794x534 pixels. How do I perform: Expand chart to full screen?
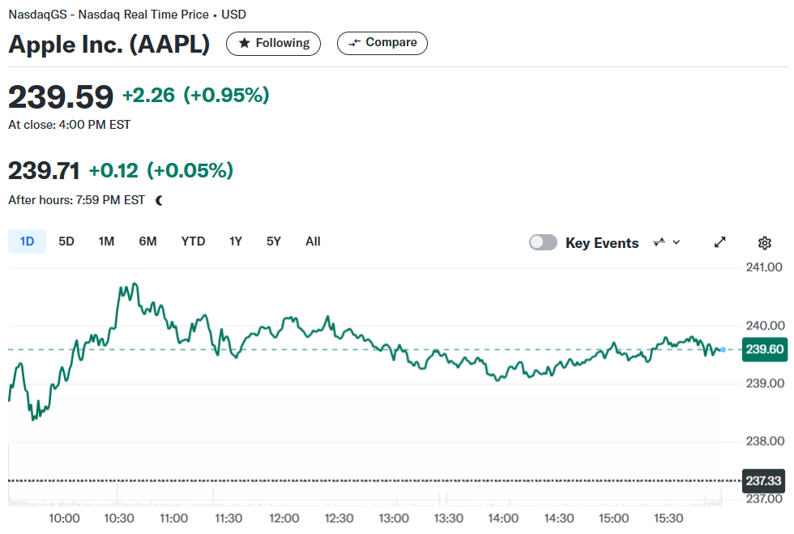[x=720, y=242]
